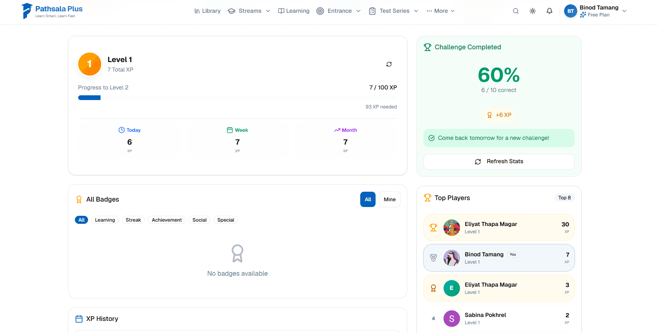Click Binod Tamang's photo avatar

click(x=452, y=258)
